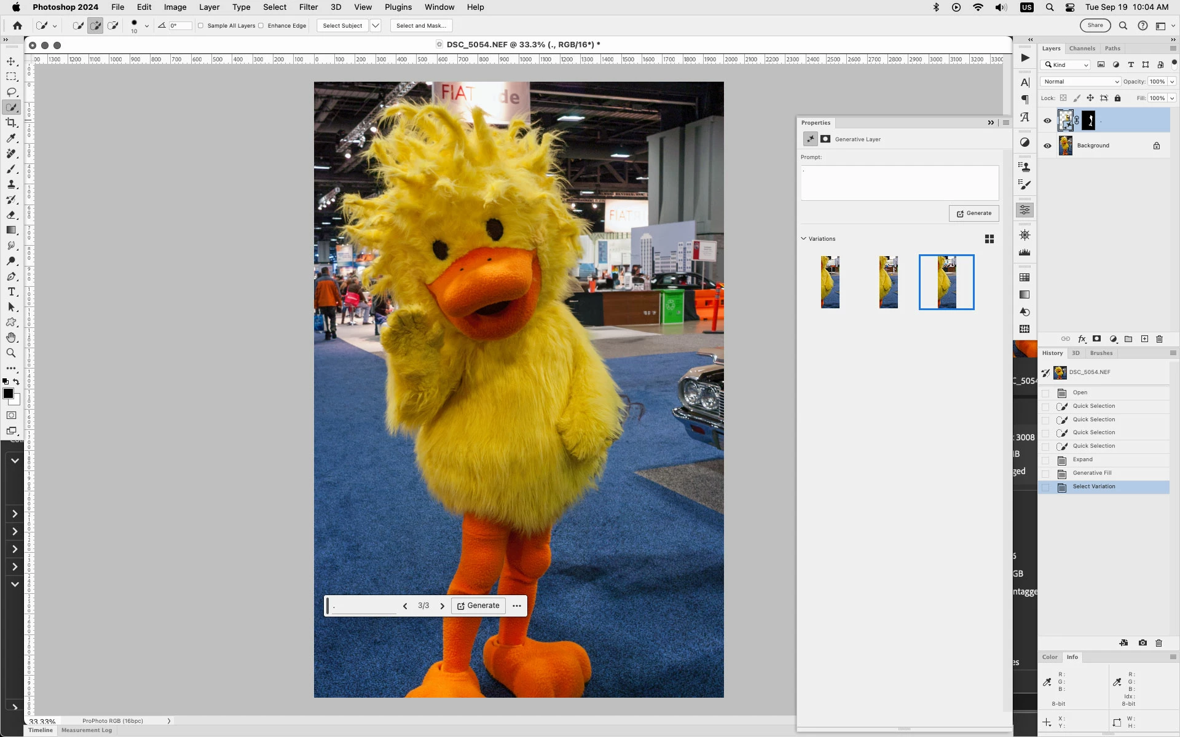Viewport: 1180px width, 737px height.
Task: Select the Hand tool
Action: point(11,338)
